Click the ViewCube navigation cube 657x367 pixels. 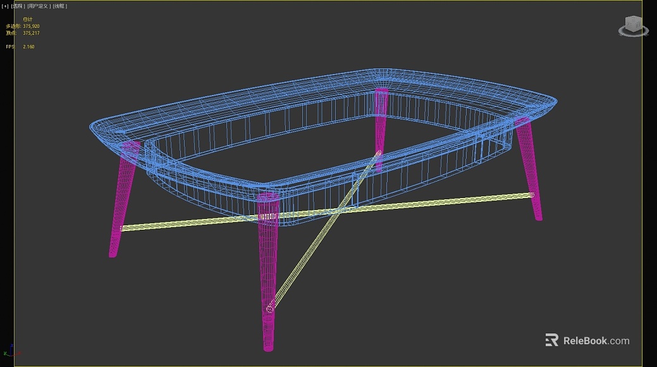point(633,27)
